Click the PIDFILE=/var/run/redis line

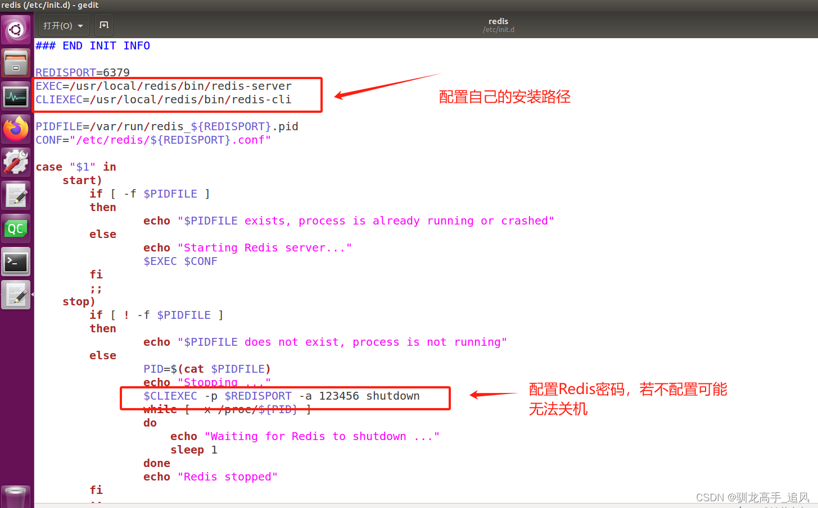[x=167, y=126]
